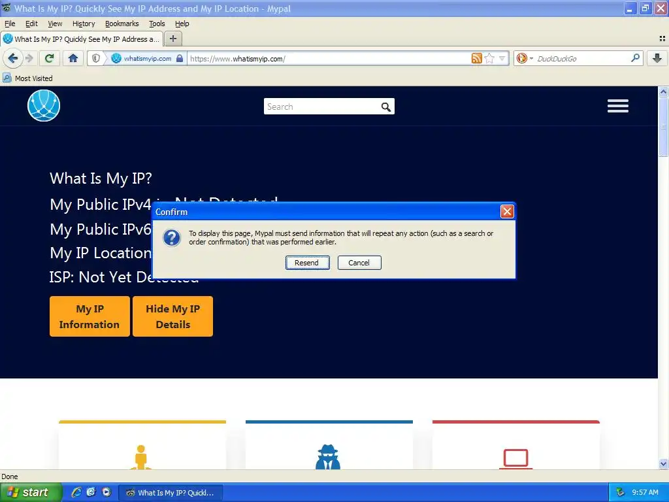This screenshot has height=502, width=669.
Task: Click the Hide My IP Details button
Action: pyautogui.click(x=172, y=316)
